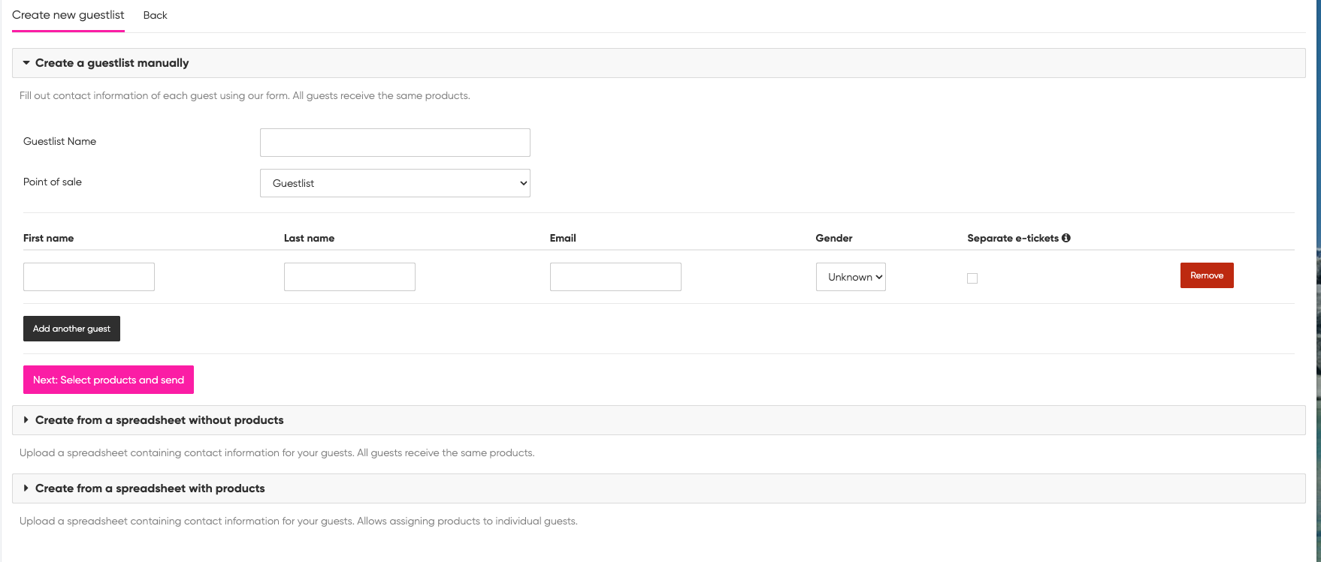Click into the Last name field
The image size is (1321, 562).
349,277
